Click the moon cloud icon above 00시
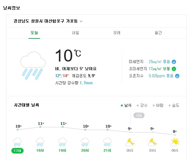The width and height of the screenshot is (195, 159). click(x=130, y=142)
